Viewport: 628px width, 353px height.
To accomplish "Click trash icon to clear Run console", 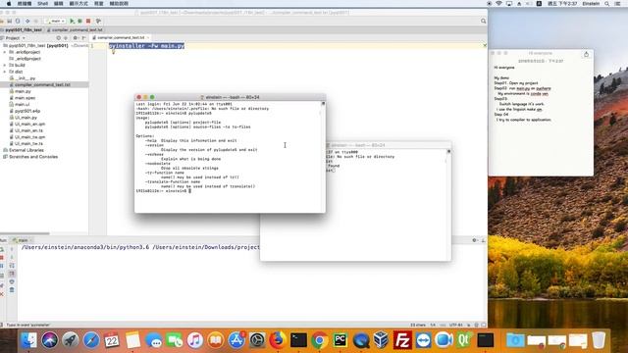I will pos(12,290).
